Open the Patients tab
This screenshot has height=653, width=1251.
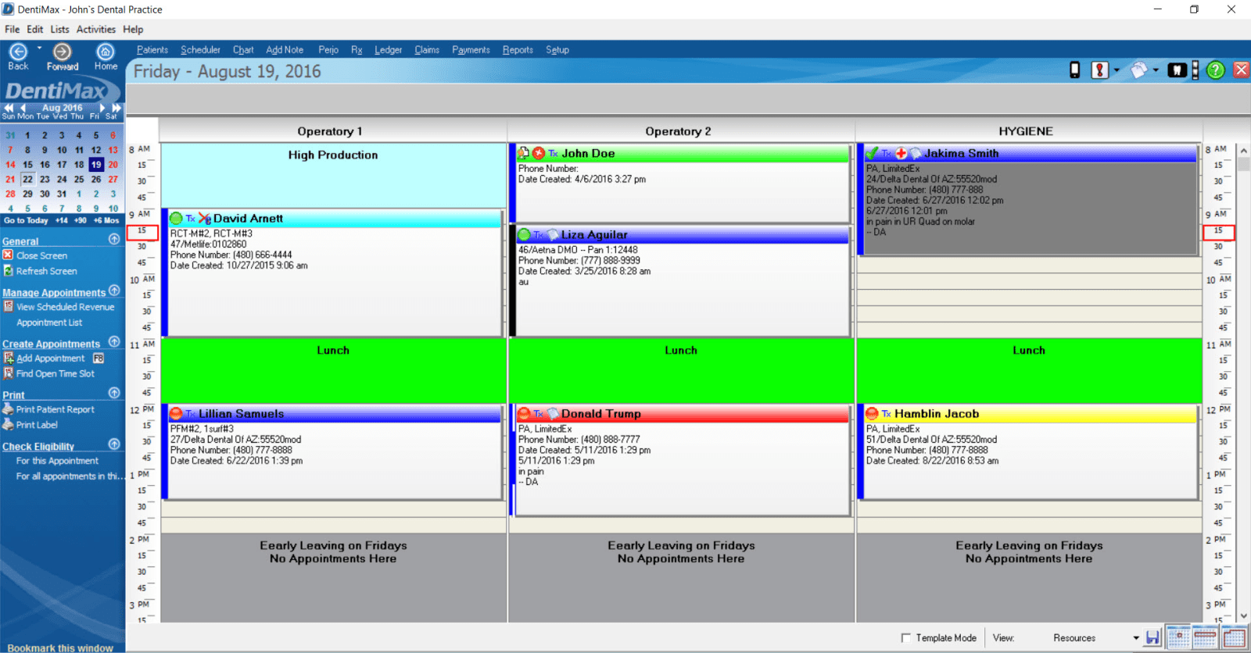point(152,50)
